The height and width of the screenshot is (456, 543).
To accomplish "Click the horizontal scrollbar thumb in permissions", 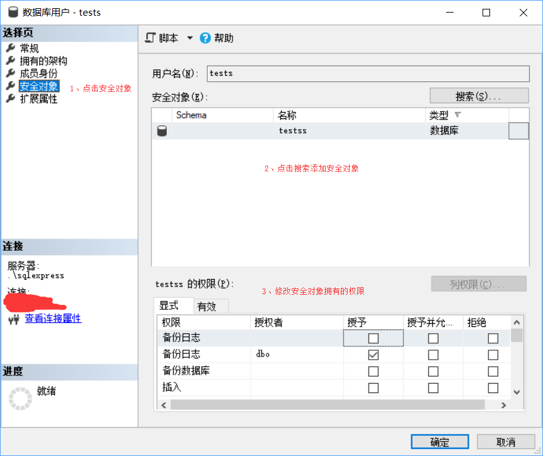I will [328, 405].
